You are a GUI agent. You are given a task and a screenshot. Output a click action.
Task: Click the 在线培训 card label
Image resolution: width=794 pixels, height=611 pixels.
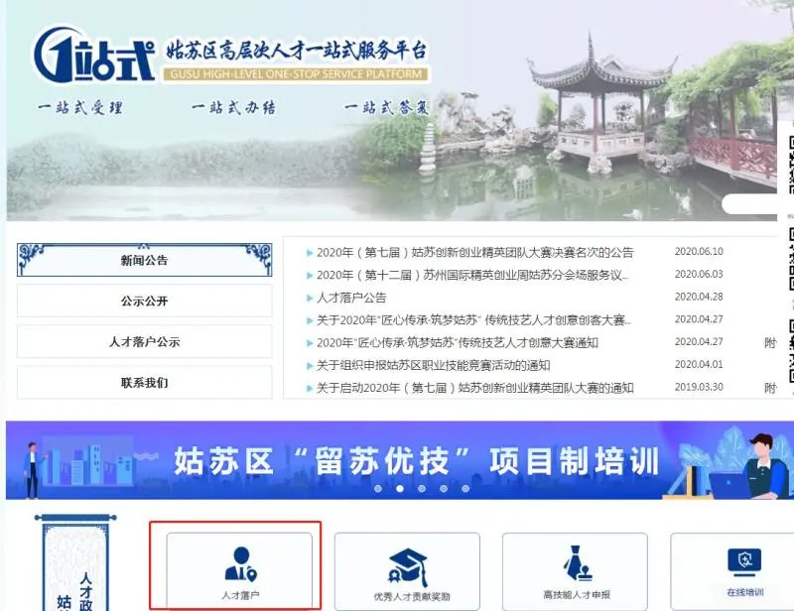pyautogui.click(x=745, y=592)
